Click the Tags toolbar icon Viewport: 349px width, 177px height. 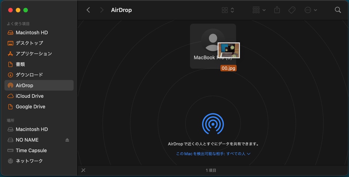(292, 10)
